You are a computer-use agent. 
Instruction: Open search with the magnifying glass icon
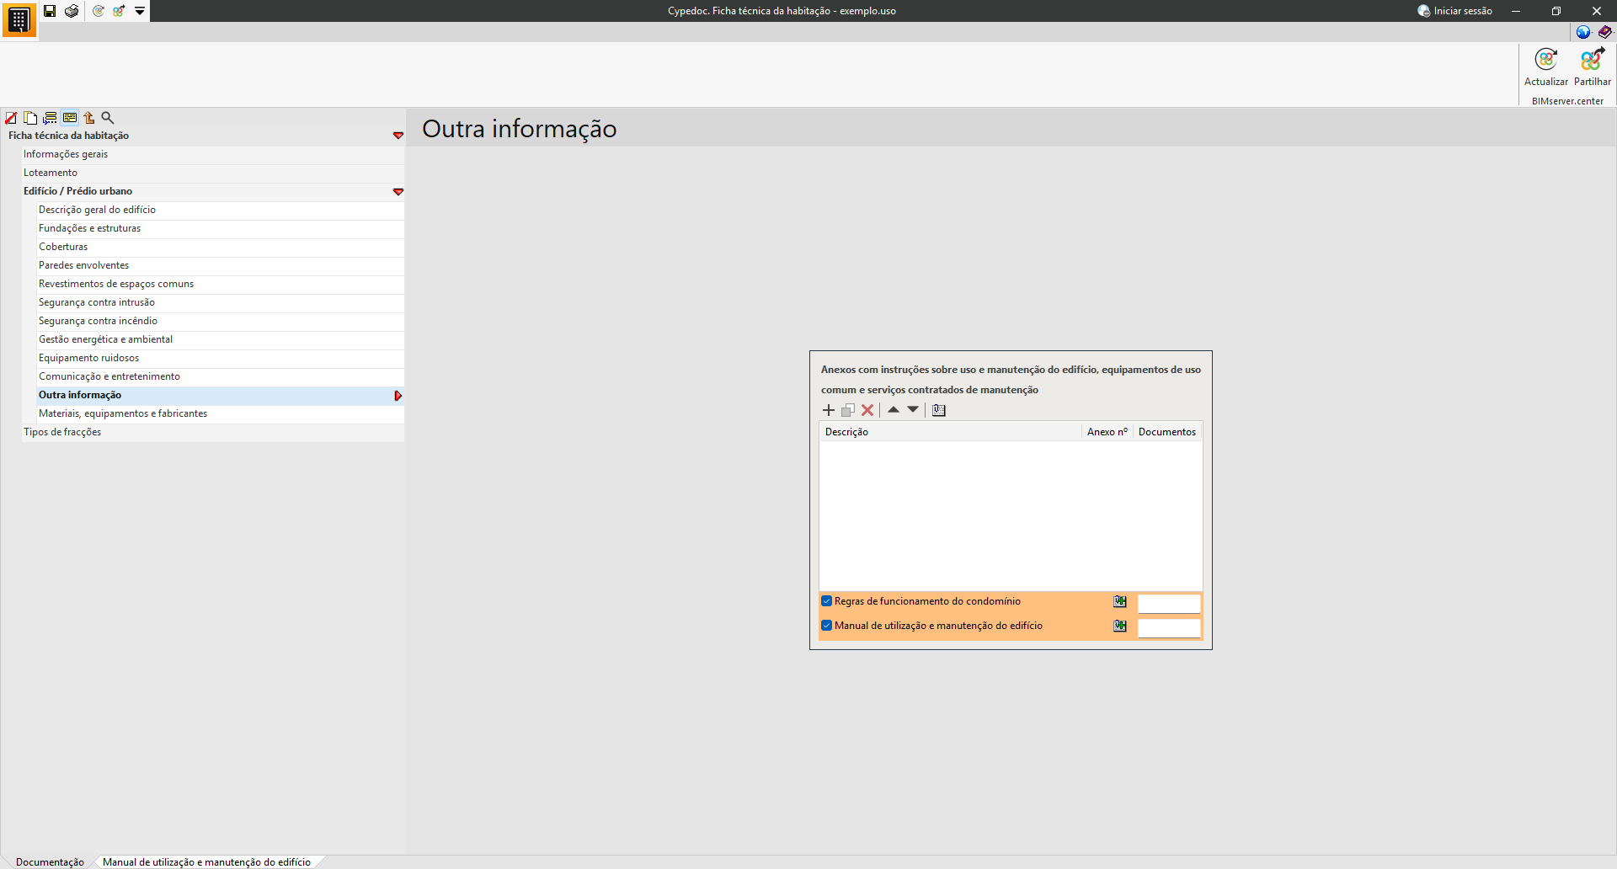click(108, 118)
